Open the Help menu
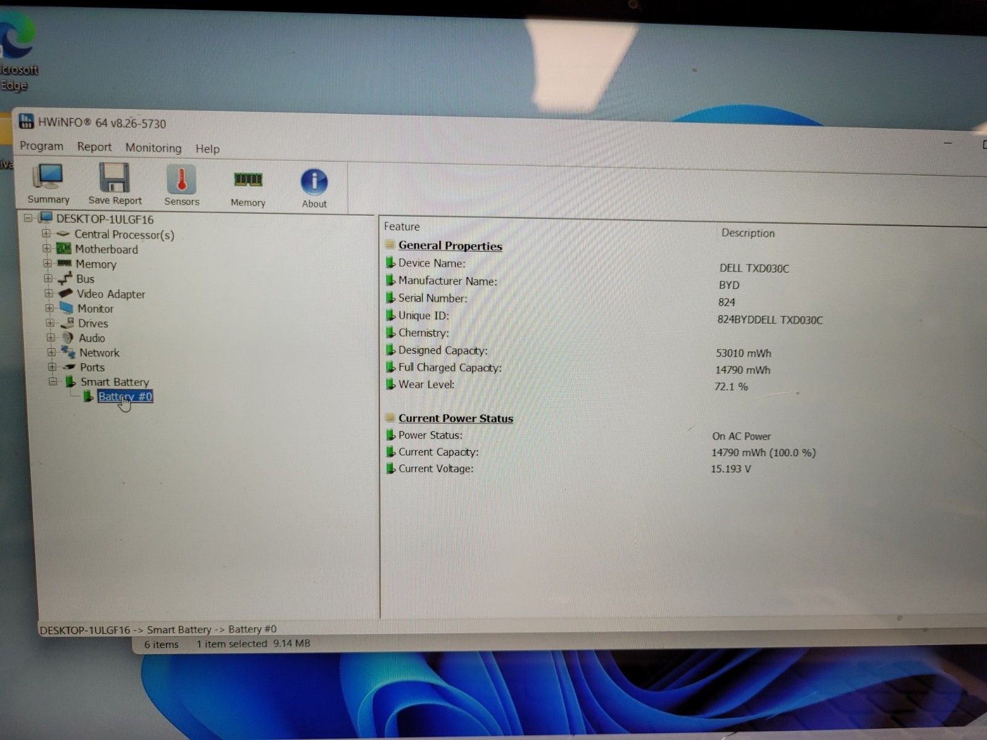Image resolution: width=987 pixels, height=740 pixels. [x=207, y=149]
